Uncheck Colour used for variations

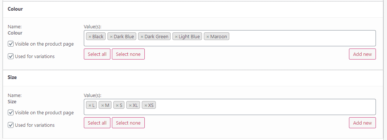click(11, 56)
